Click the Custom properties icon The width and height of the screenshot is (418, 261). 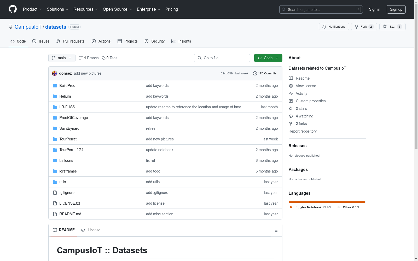[x=291, y=101]
